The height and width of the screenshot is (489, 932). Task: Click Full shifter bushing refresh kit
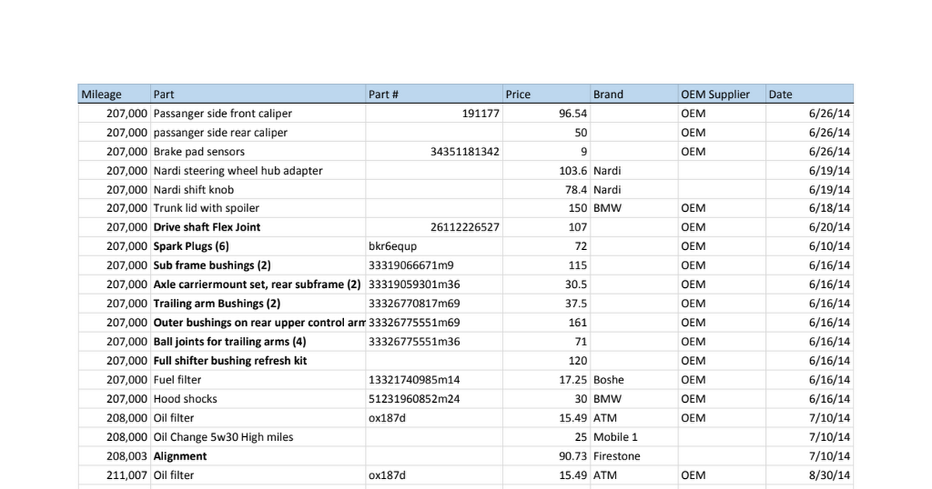[258, 361]
